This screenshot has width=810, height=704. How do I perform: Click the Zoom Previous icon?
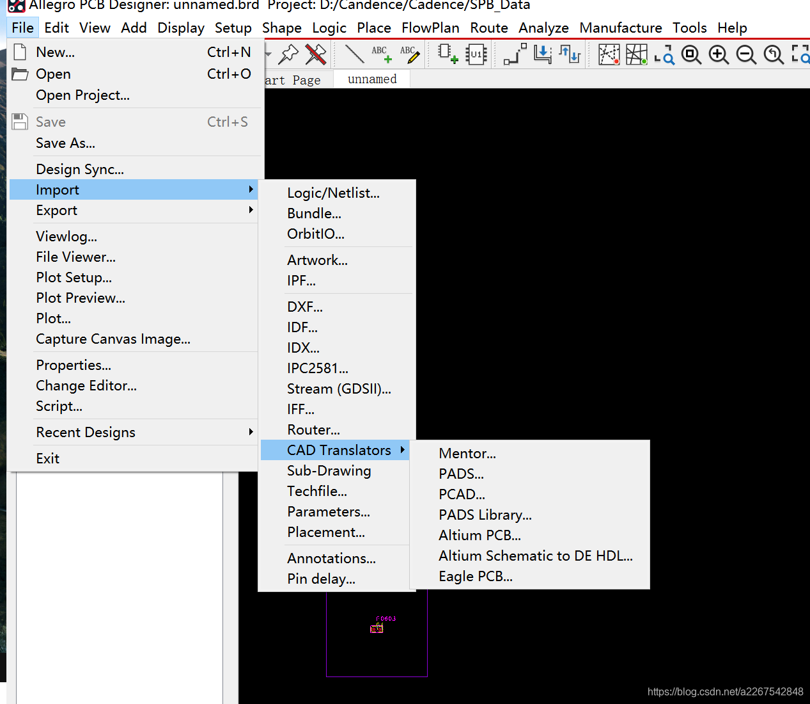[774, 54]
